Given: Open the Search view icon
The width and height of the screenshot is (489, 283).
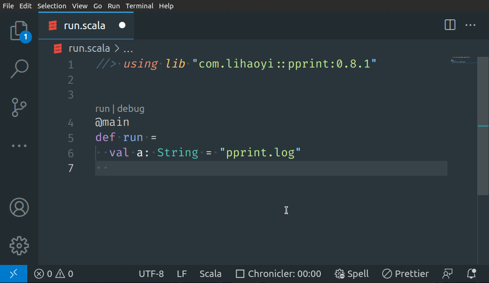Looking at the screenshot, I should point(19,69).
